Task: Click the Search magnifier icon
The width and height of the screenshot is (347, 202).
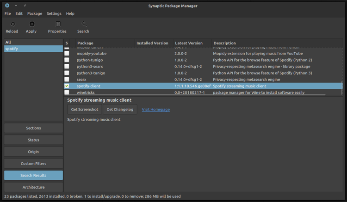Action: [x=84, y=24]
